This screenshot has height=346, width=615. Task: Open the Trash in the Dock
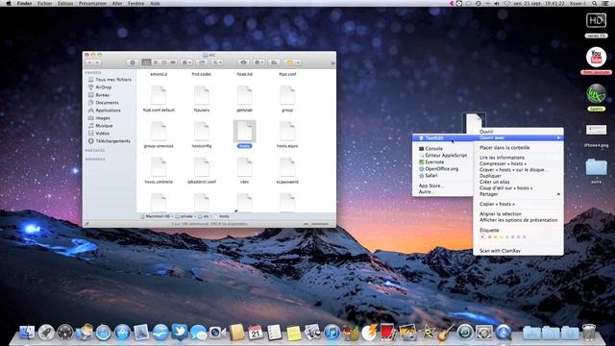[x=589, y=332]
